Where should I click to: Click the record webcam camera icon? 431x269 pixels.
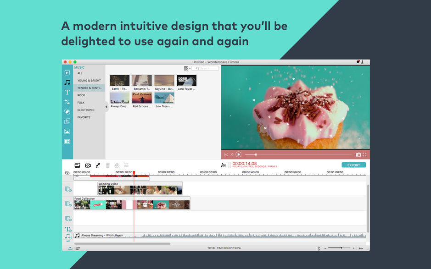tap(88, 165)
